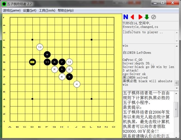Click the 'cgo:Solver ok' log line

point(134,74)
